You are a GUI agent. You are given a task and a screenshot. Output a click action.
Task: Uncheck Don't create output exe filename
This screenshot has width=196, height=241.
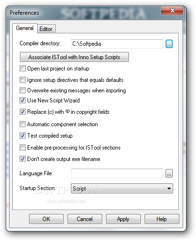(x=22, y=159)
